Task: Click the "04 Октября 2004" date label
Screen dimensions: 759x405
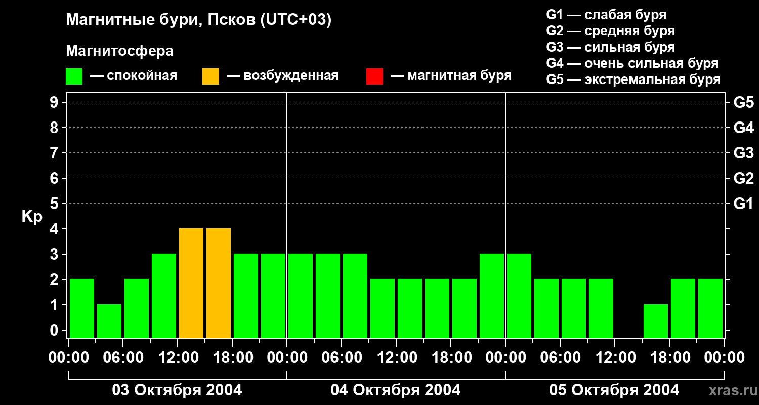Action: coord(396,390)
